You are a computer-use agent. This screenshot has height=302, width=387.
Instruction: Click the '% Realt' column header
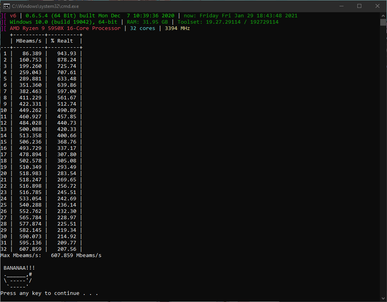[x=62, y=41]
